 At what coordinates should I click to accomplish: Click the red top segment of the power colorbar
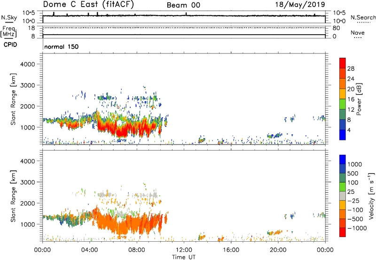point(343,63)
